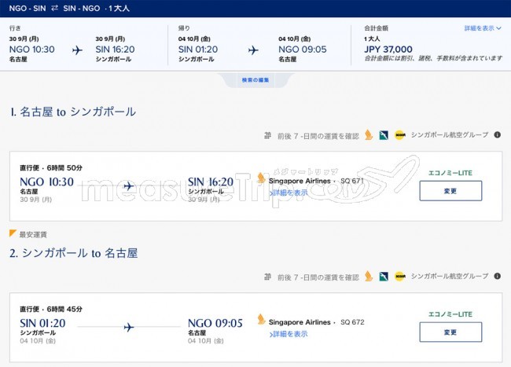Click the swap arrows icon in the top route bar

(x=54, y=9)
